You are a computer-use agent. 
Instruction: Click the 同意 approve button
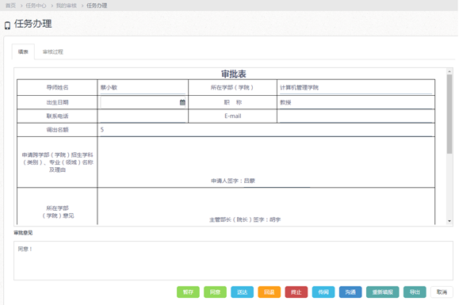(x=215, y=292)
